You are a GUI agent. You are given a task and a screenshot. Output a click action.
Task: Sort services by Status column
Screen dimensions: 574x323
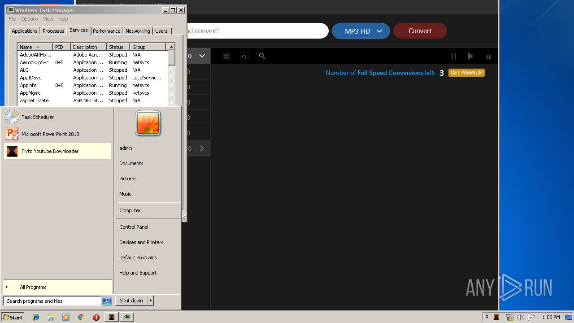pos(118,47)
